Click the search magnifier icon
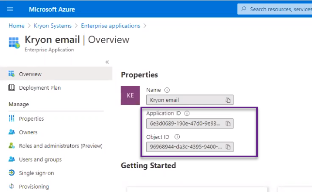Screen dimensions: 312x192 [243, 9]
